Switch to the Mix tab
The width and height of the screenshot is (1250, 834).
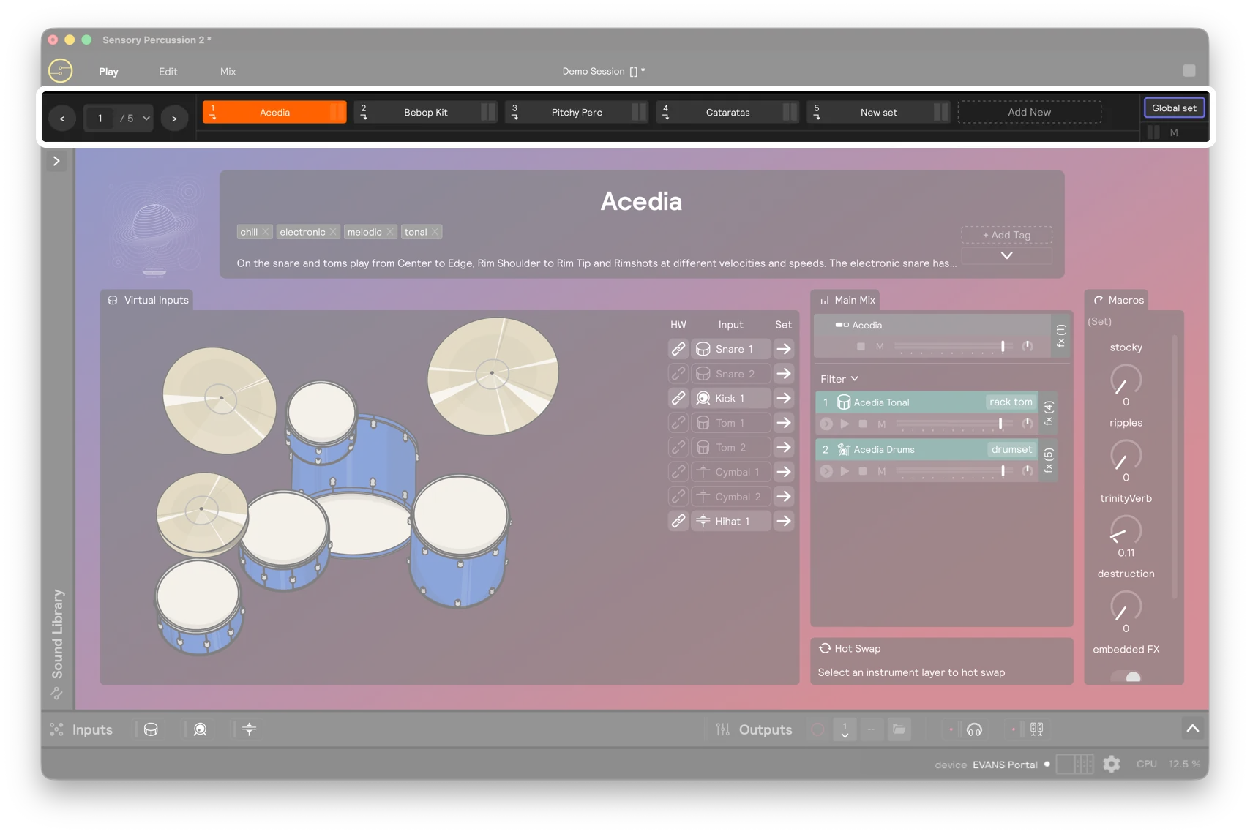(x=228, y=71)
